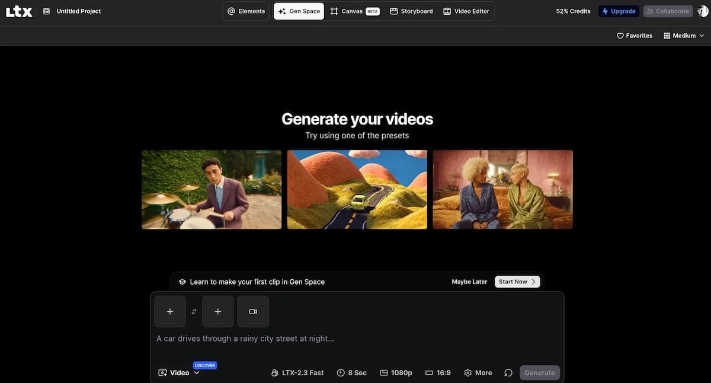The width and height of the screenshot is (711, 383).
Task: Click the Collaborate button
Action: (x=668, y=11)
